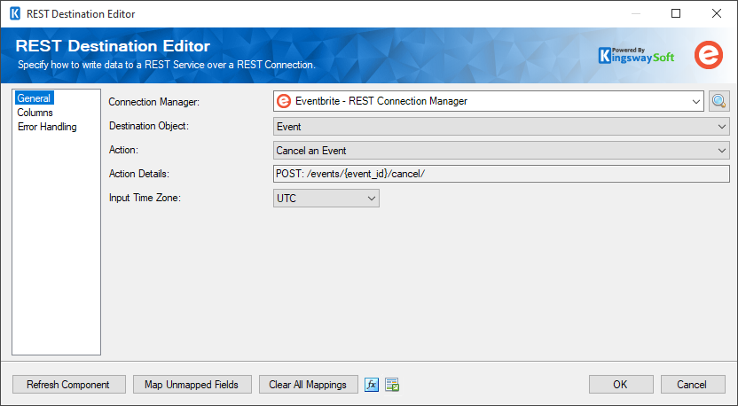Click the K application icon in the title bar
Viewport: 738px width, 406px height.
[14, 13]
